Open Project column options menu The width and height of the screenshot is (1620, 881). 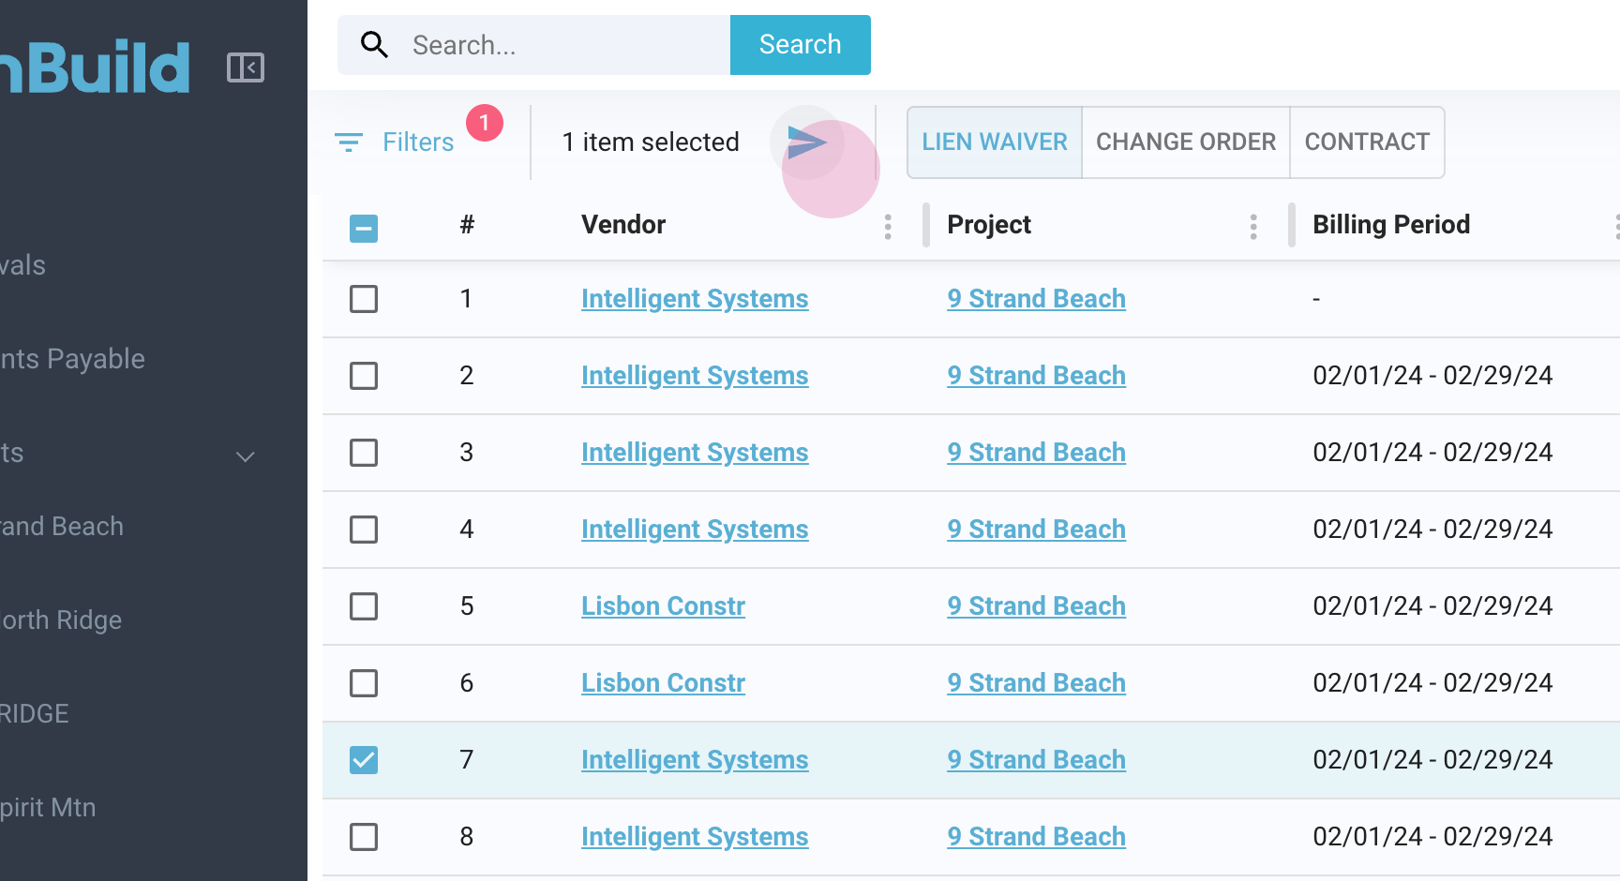tap(1252, 226)
